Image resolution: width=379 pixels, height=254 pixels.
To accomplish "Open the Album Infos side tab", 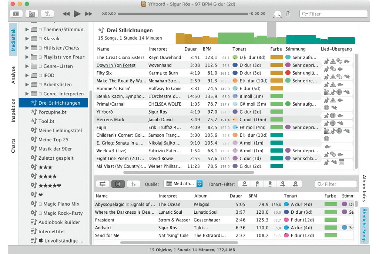I will (364, 188).
